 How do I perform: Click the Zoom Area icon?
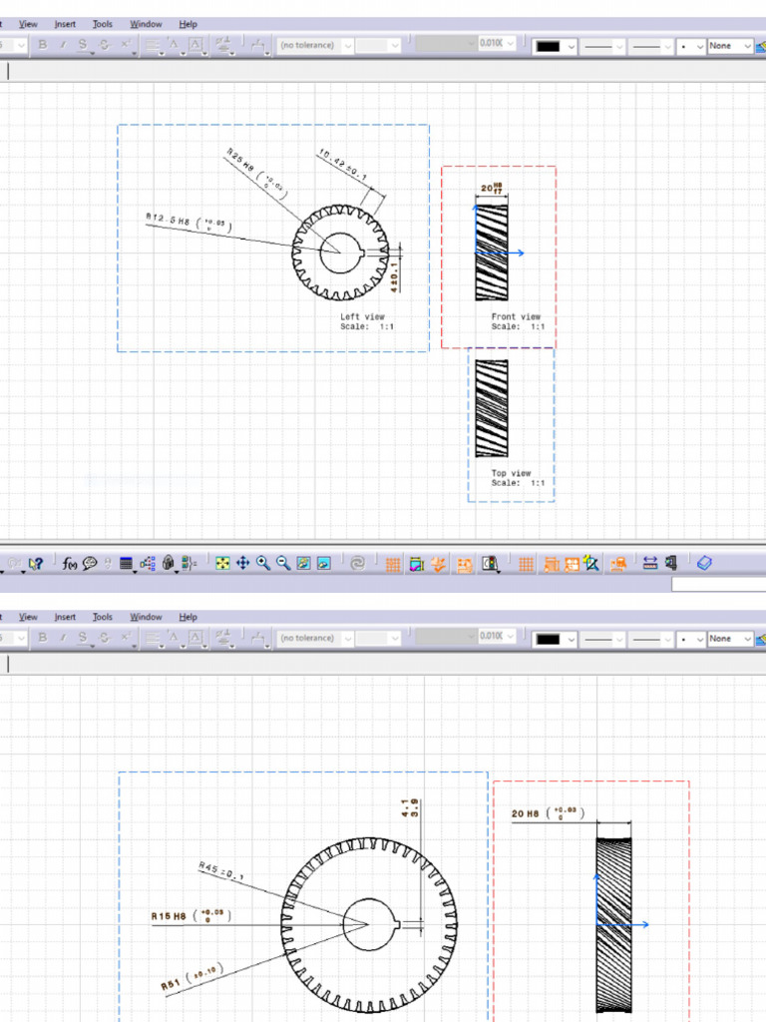(x=303, y=563)
